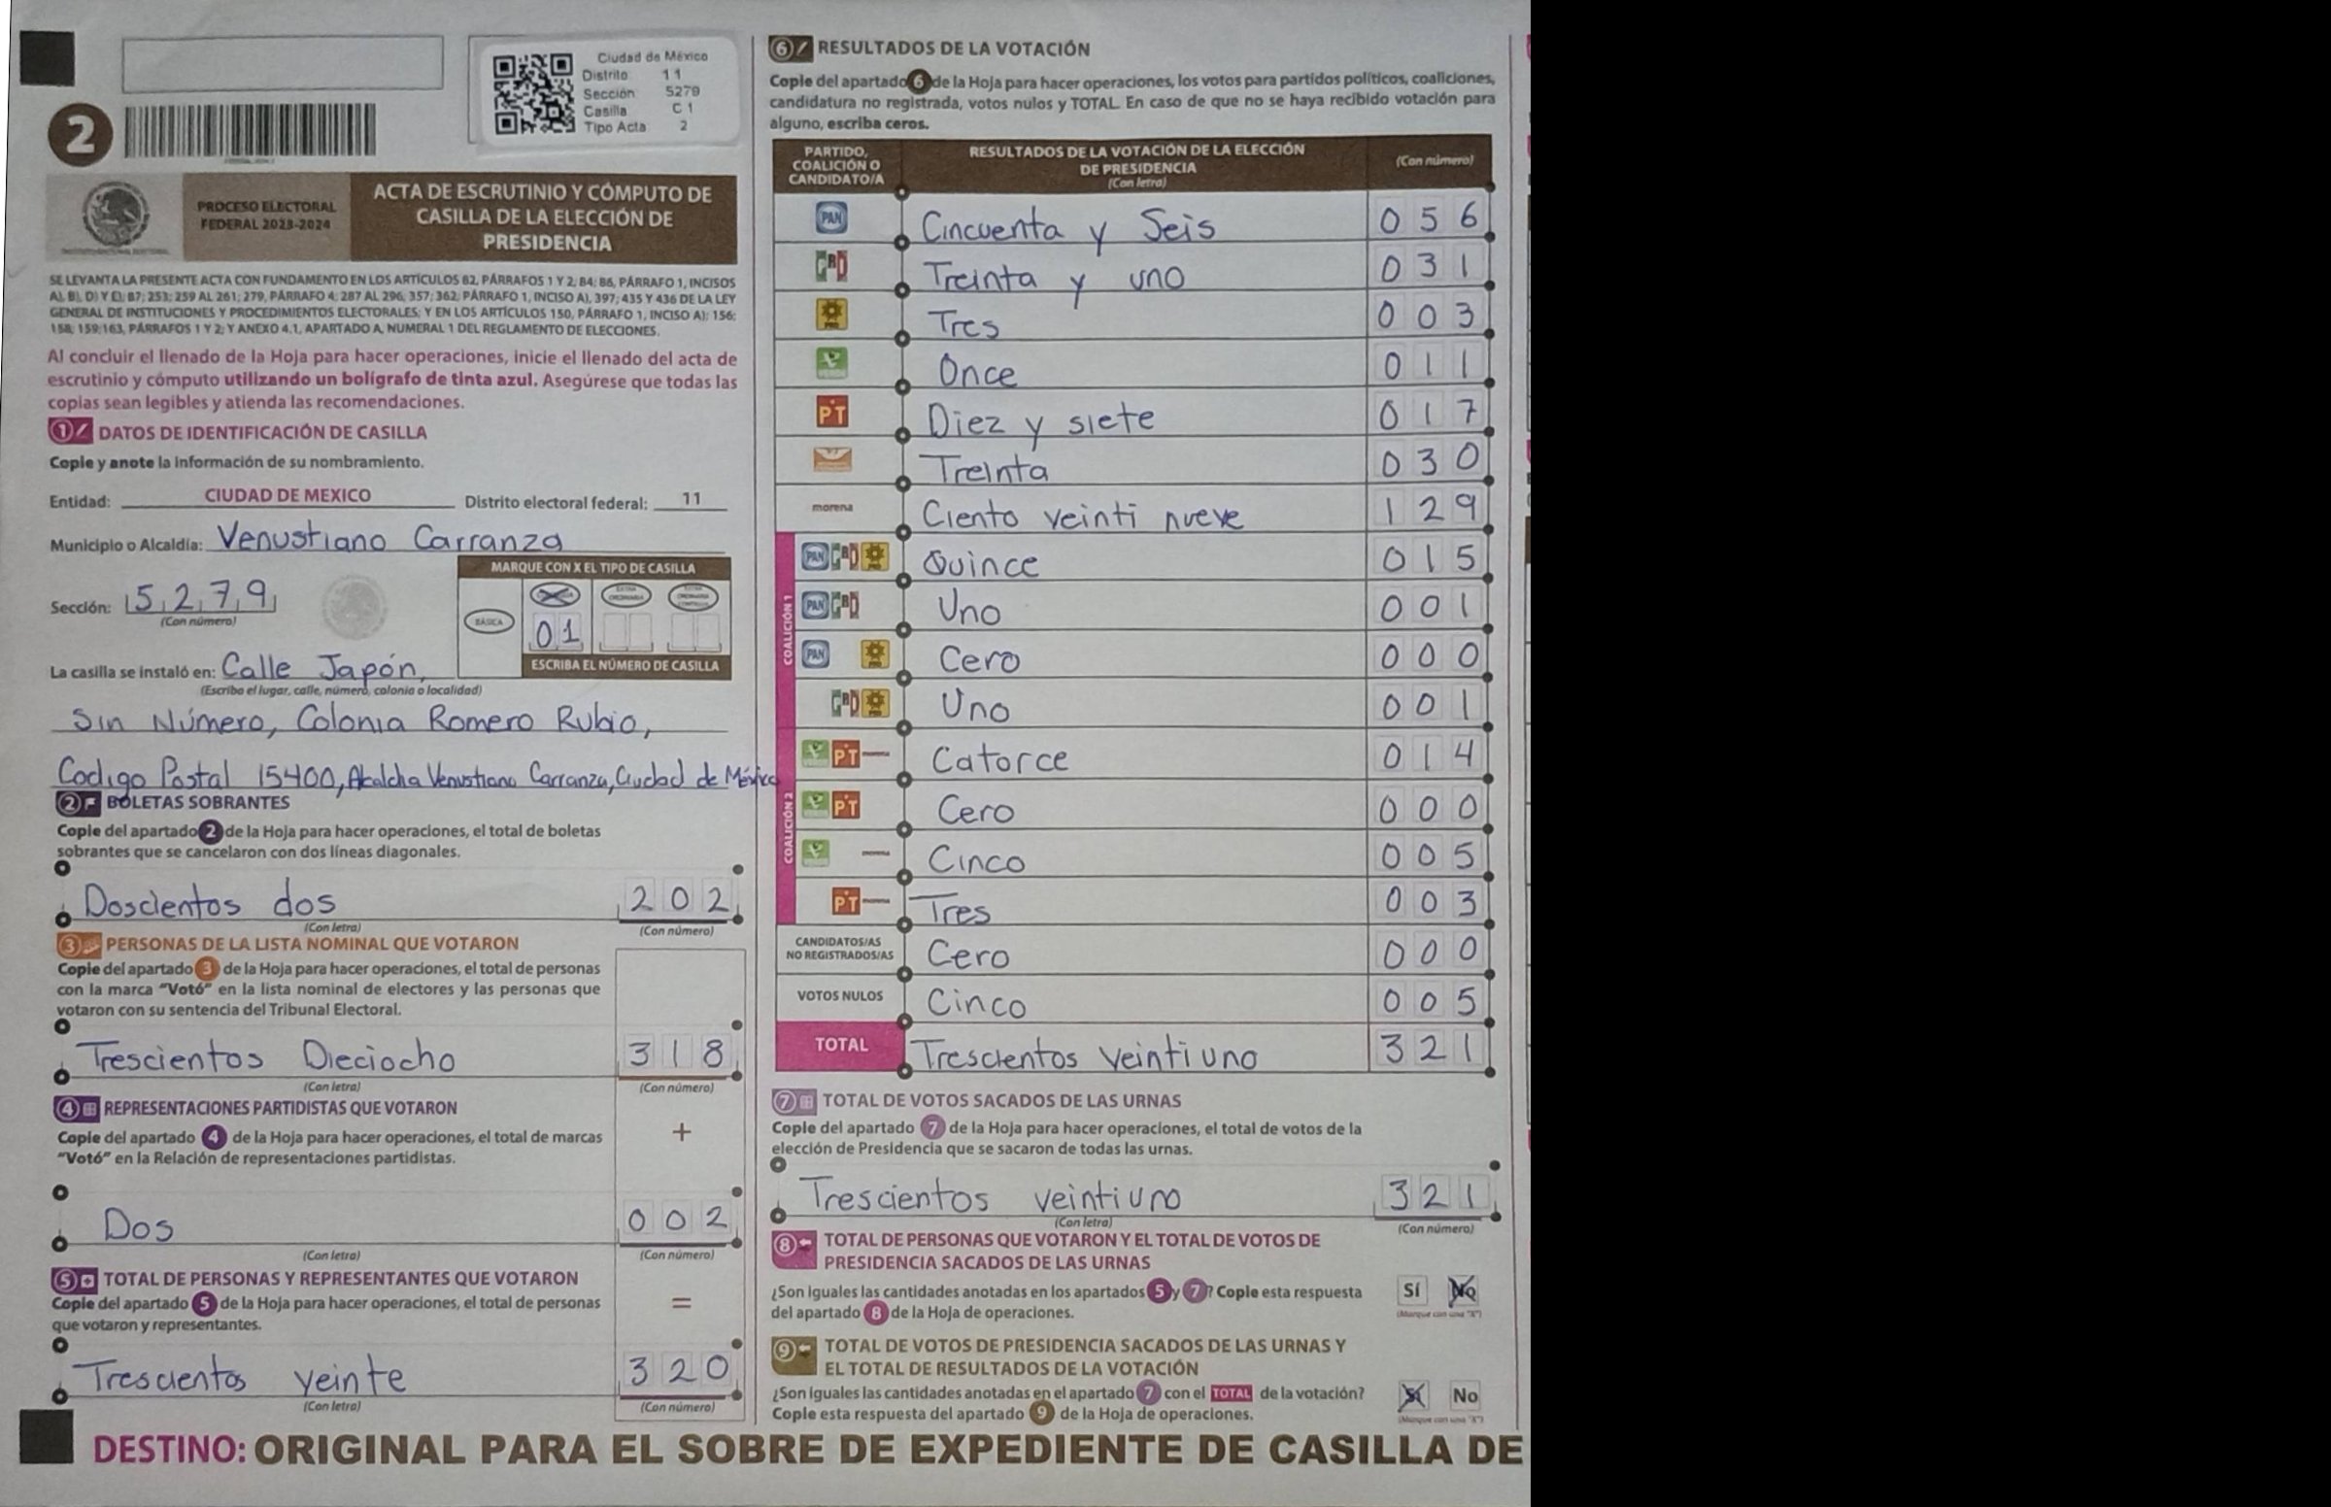The width and height of the screenshot is (2331, 1507).
Task: Click the PRI party logo in the Treinta y uno row
Action: click(x=831, y=266)
